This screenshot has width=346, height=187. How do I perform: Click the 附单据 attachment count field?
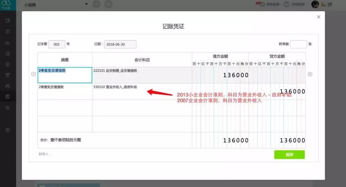coord(298,44)
